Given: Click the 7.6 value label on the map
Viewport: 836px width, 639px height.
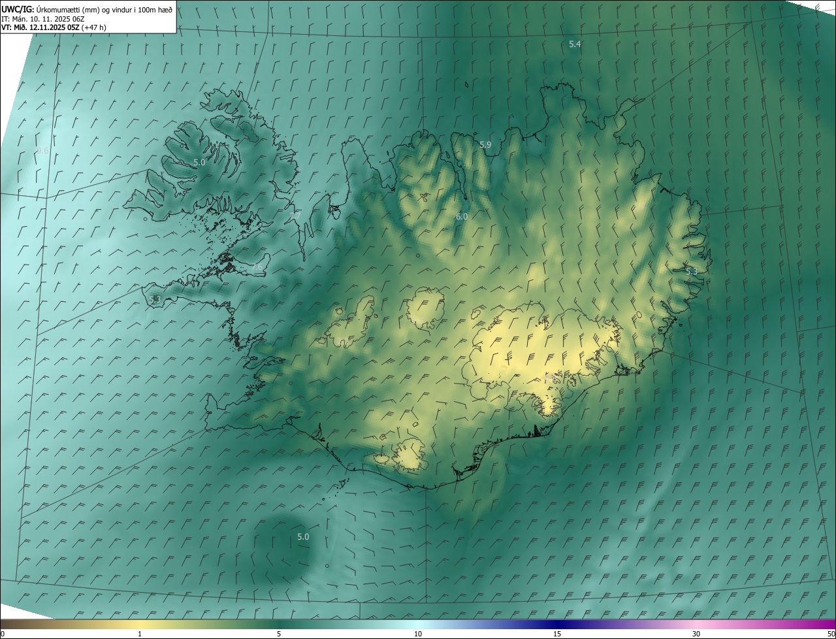Looking at the screenshot, I should (x=257, y=267).
